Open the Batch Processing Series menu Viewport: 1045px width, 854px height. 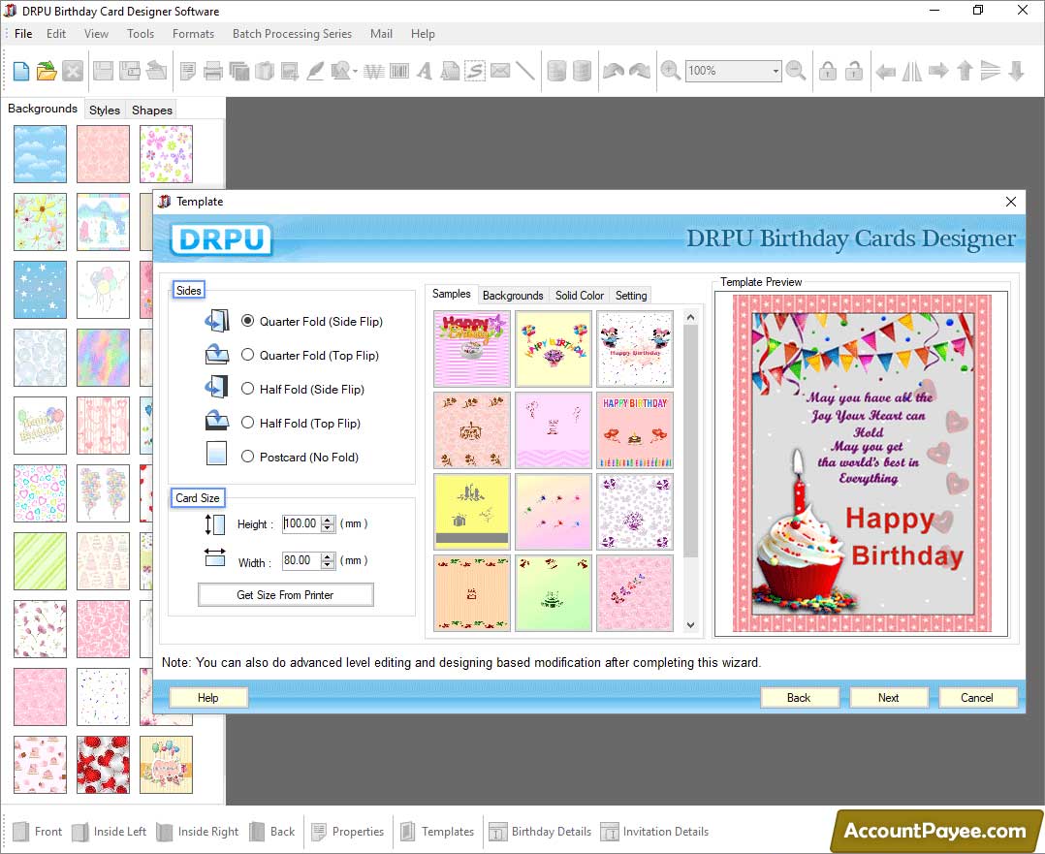click(x=292, y=33)
